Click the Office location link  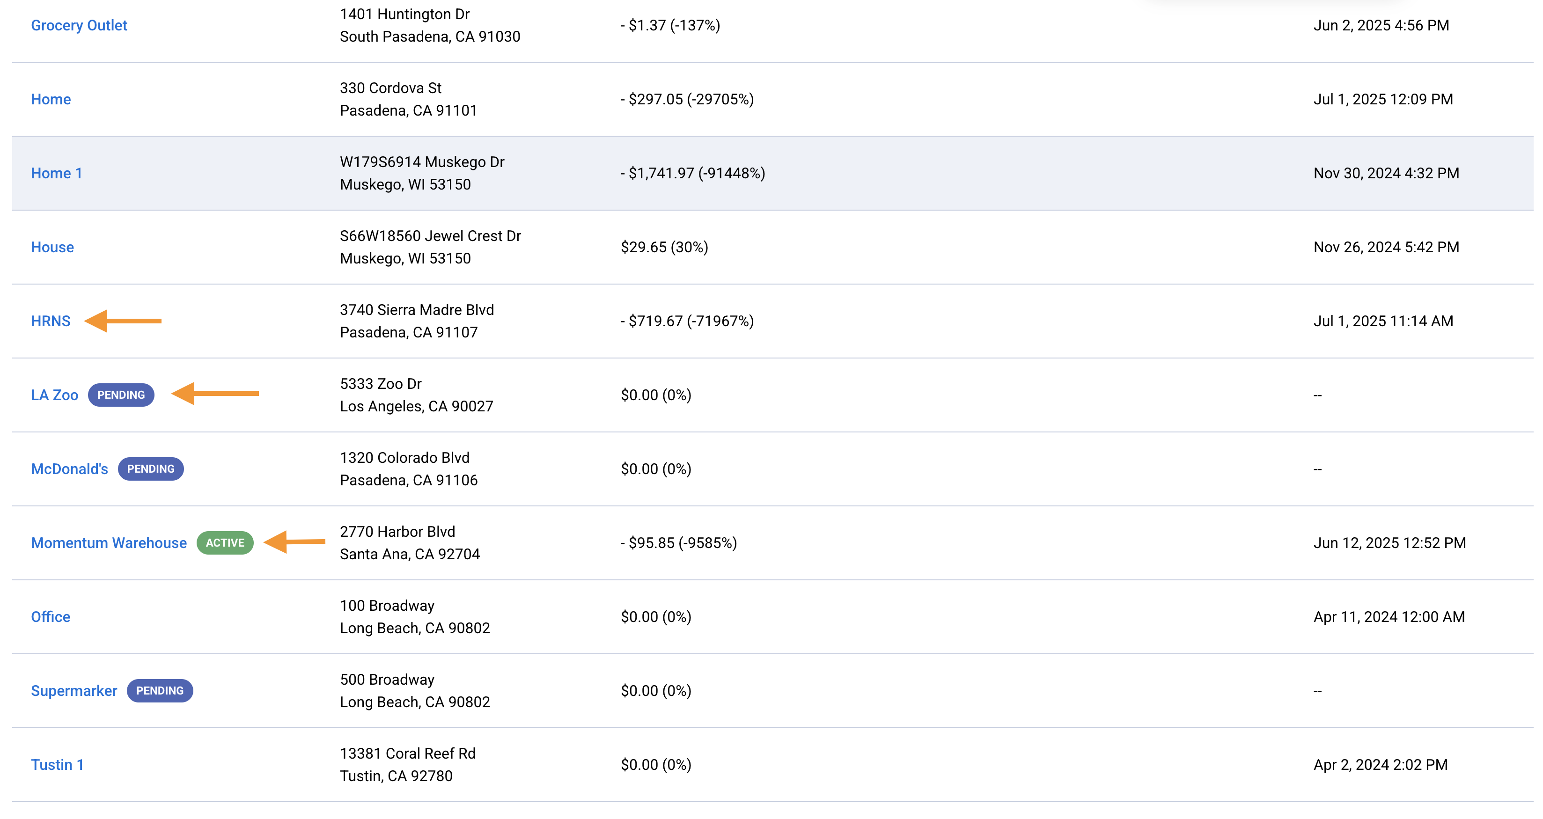pyautogui.click(x=51, y=617)
